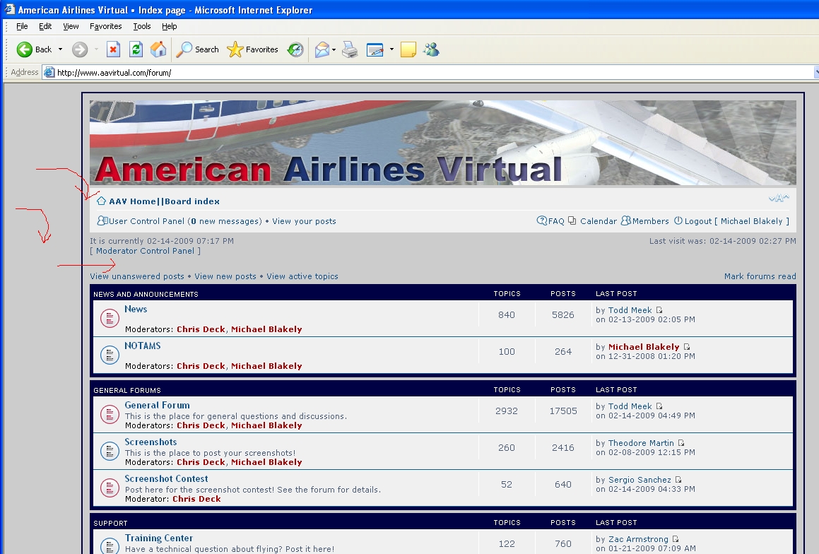Open the Search pane in toolbar
Image resolution: width=819 pixels, height=554 pixels.
tap(197, 49)
